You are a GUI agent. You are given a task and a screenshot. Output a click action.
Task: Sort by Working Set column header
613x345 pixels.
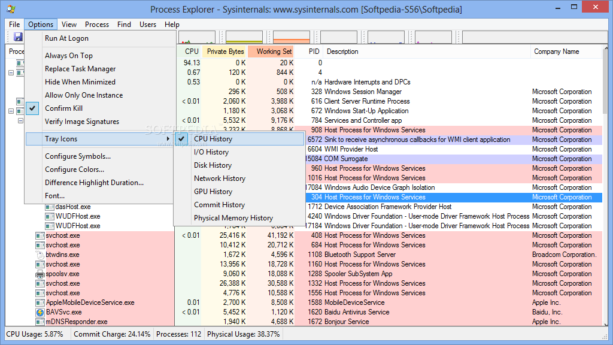271,52
